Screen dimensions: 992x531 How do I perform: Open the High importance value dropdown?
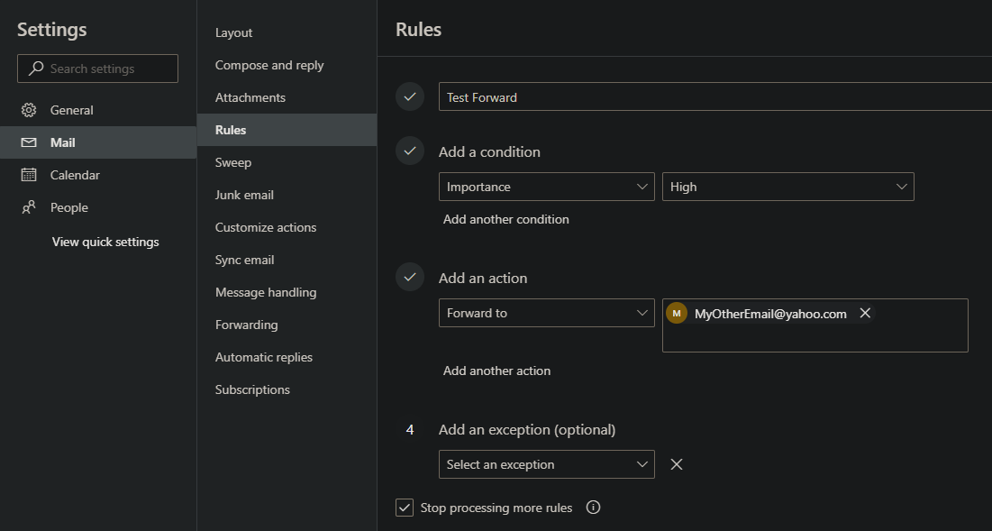(x=788, y=187)
